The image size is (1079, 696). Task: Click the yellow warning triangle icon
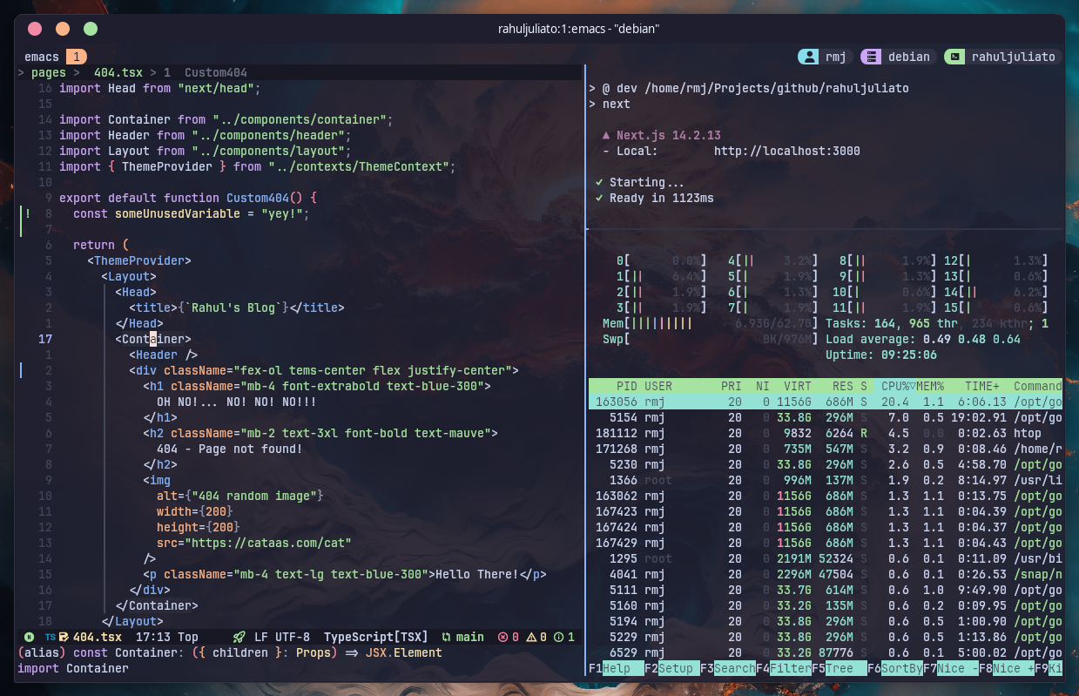click(531, 637)
